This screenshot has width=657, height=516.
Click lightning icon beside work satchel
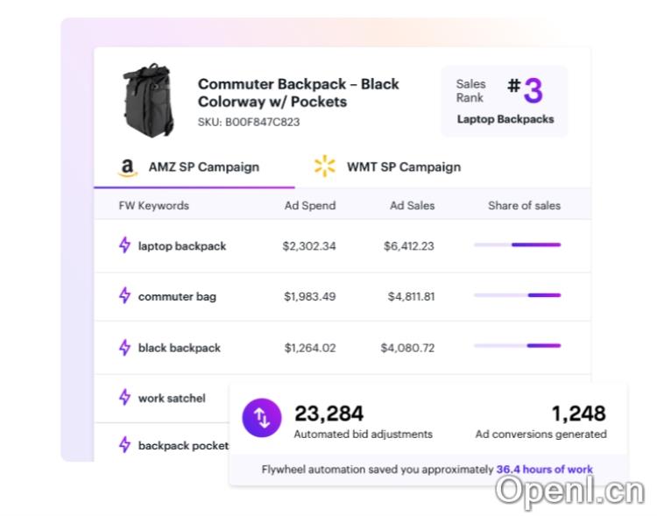click(124, 398)
